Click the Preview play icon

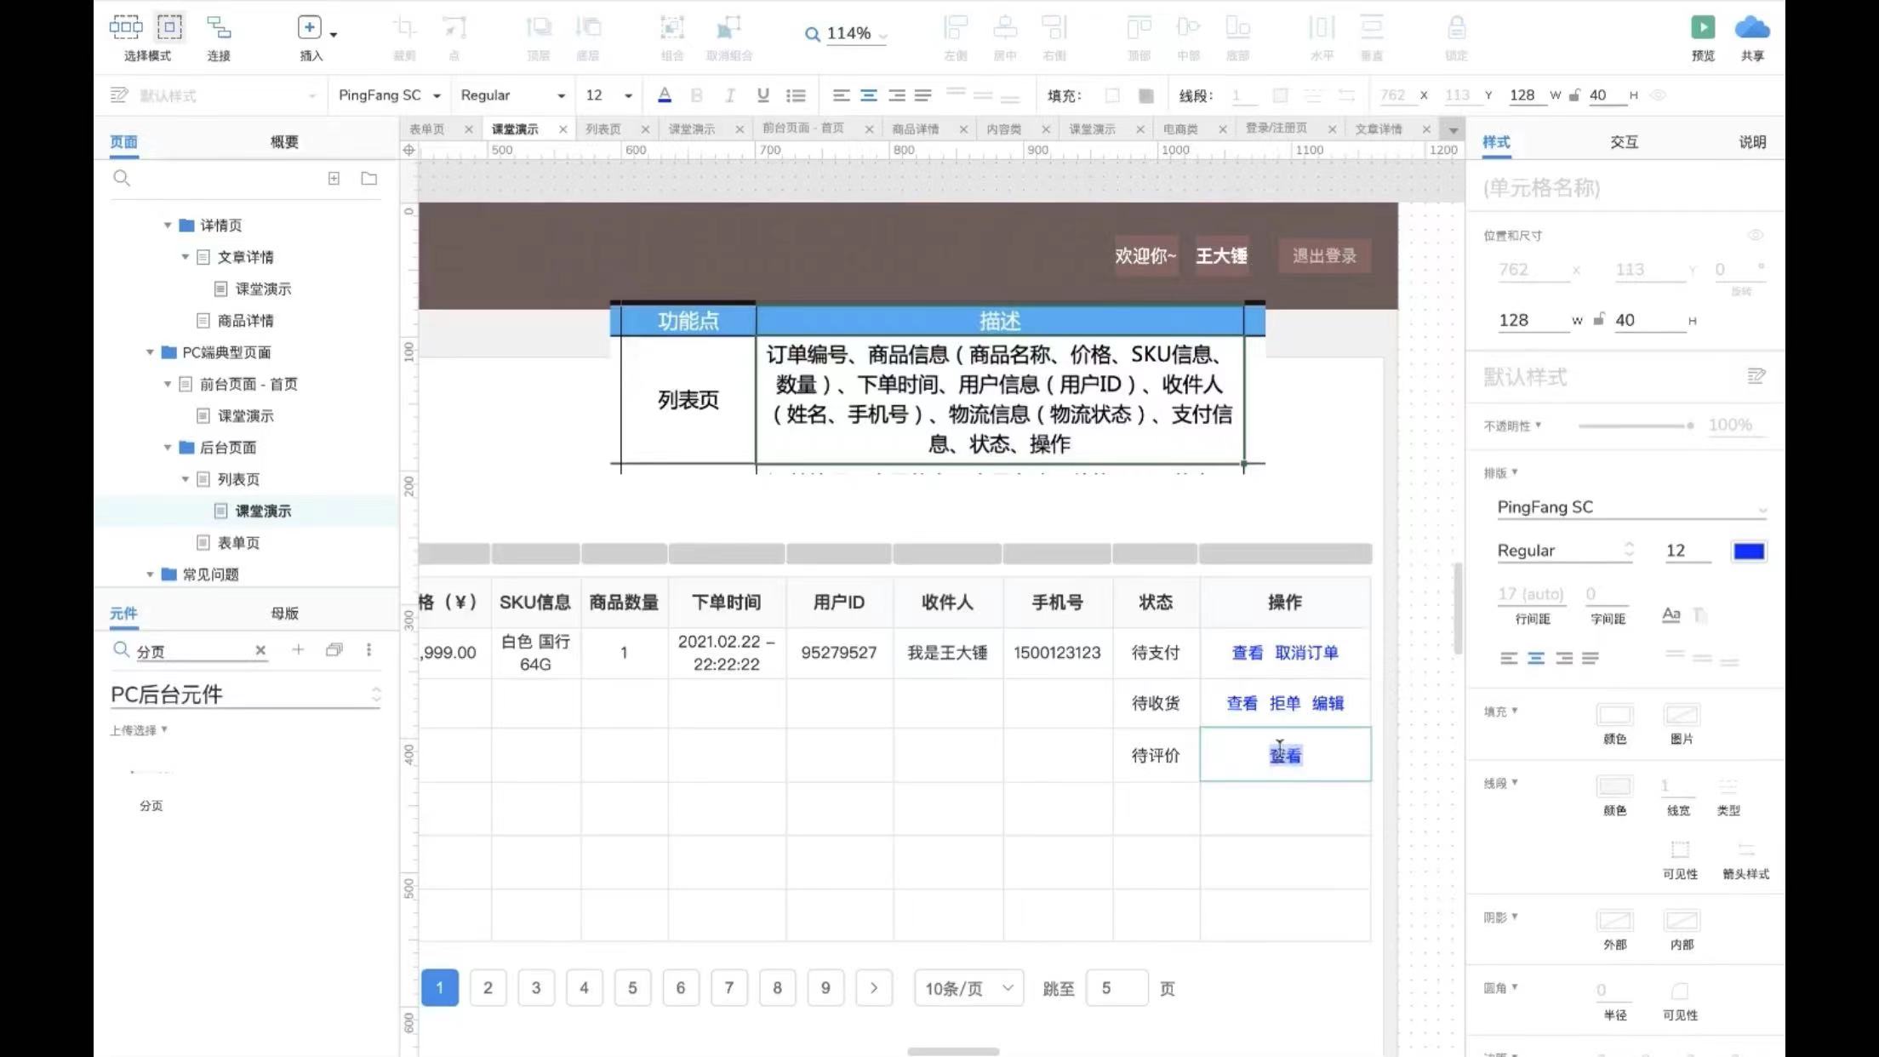(1702, 28)
